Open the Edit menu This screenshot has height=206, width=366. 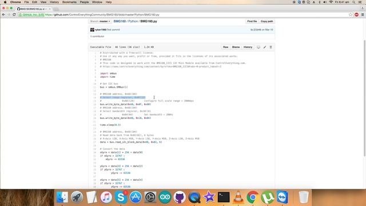click(34, 2)
